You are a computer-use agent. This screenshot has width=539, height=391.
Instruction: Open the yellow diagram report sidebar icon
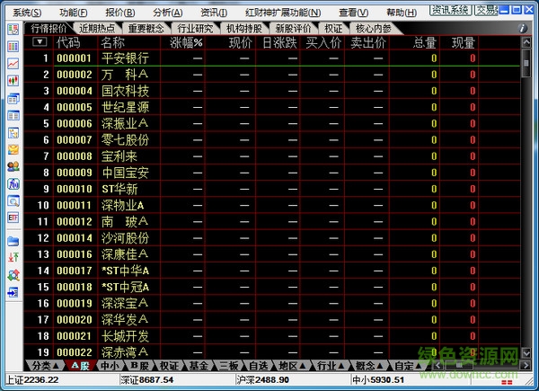(x=13, y=133)
